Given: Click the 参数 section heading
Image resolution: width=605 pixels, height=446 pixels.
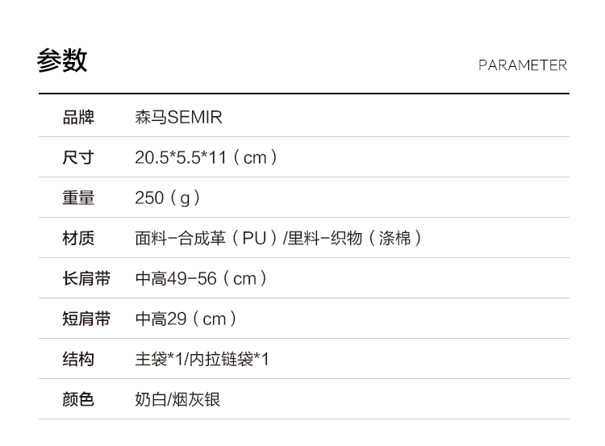Looking at the screenshot, I should 62,61.
